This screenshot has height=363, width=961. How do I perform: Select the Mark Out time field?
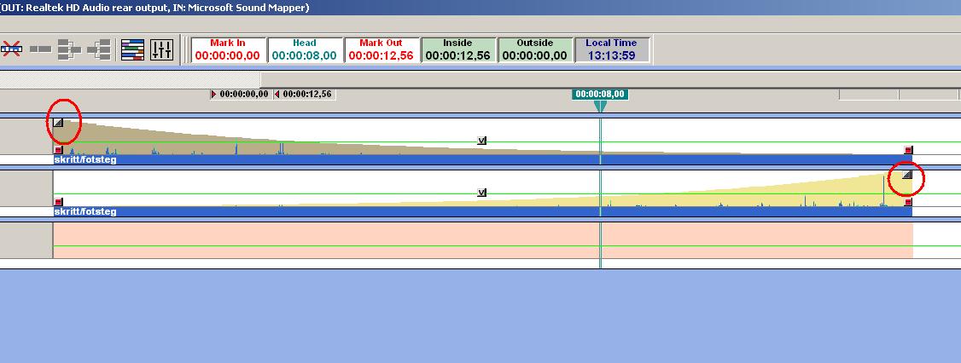[381, 49]
